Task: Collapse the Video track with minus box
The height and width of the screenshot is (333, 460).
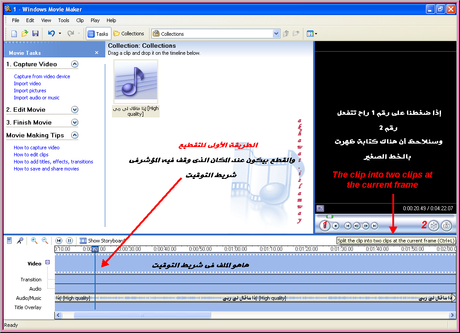Action: pyautogui.click(x=47, y=262)
